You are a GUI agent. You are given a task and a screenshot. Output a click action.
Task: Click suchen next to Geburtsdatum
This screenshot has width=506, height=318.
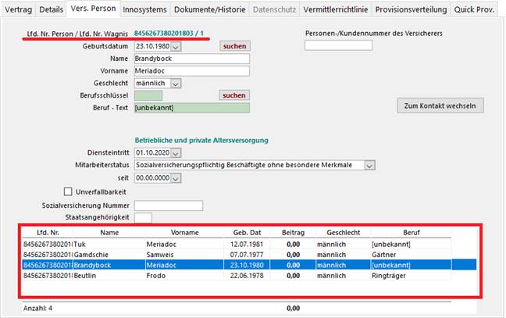pos(234,47)
